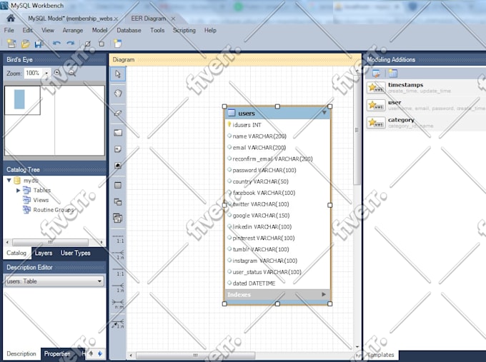The width and height of the screenshot is (486, 362).
Task: Create a new model document
Action: coord(11,44)
